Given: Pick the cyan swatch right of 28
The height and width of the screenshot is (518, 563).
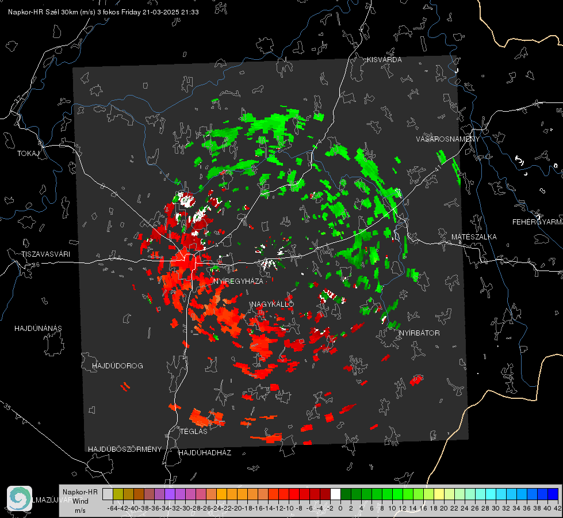Looking at the screenshot, I should pyautogui.click(x=491, y=494).
